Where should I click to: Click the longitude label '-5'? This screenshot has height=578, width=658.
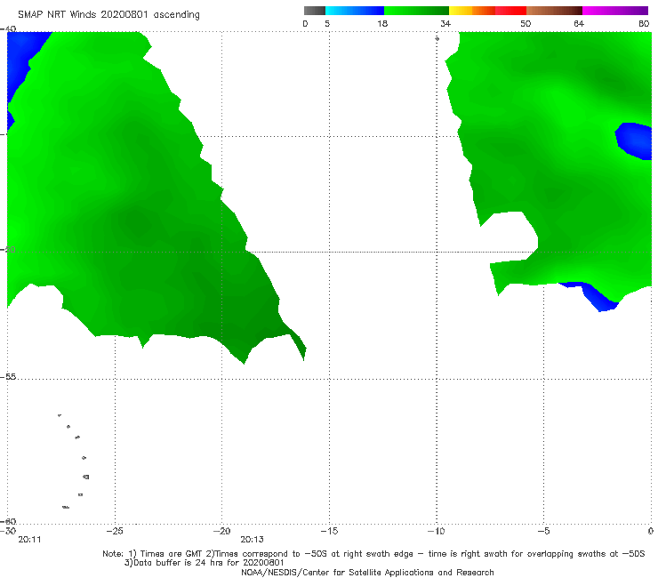pyautogui.click(x=543, y=531)
